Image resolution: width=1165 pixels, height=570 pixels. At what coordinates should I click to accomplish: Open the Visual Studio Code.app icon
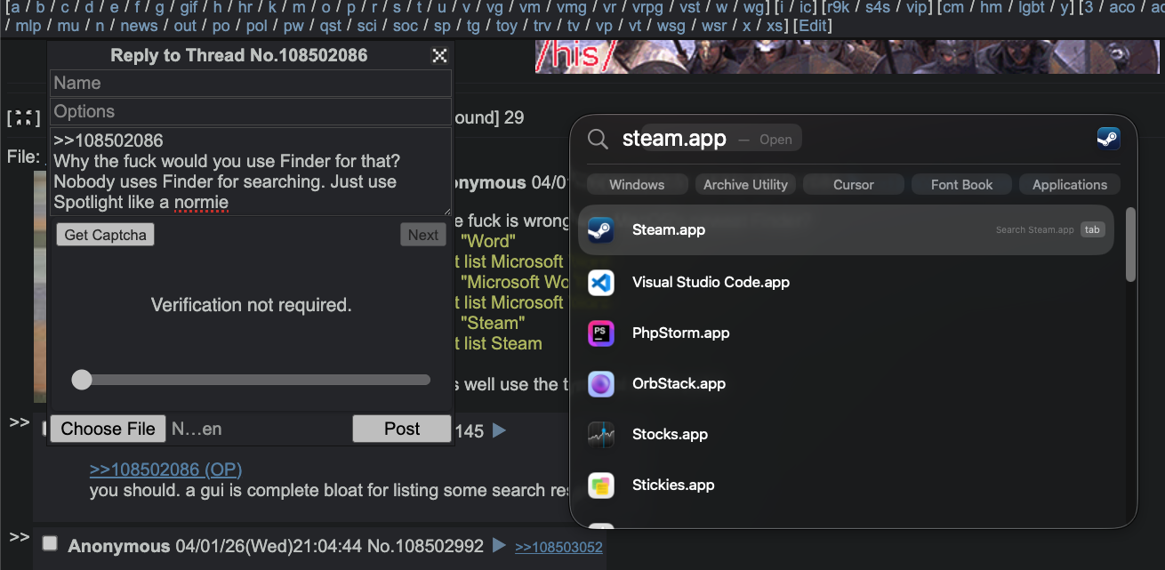tap(600, 283)
